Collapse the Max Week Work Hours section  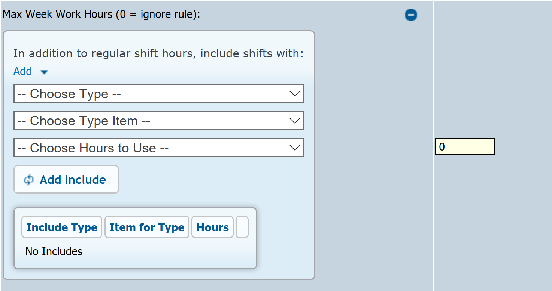[411, 15]
